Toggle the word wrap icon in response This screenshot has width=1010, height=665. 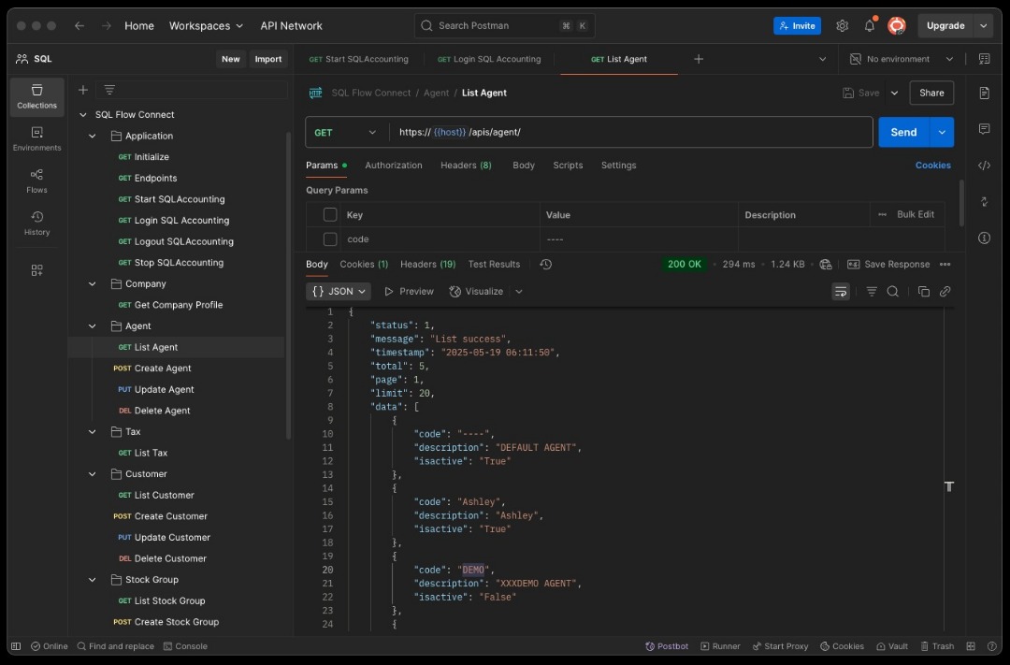841,292
